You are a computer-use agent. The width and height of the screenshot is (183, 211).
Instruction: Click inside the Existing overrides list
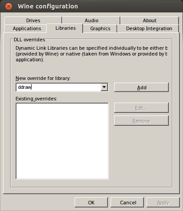[62, 141]
